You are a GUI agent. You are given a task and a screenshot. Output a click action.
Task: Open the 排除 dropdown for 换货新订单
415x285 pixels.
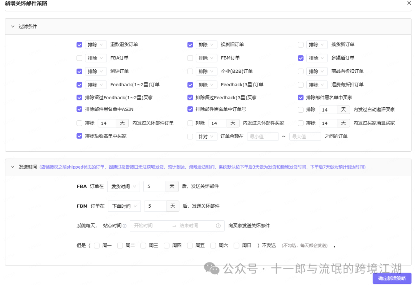[317, 44]
